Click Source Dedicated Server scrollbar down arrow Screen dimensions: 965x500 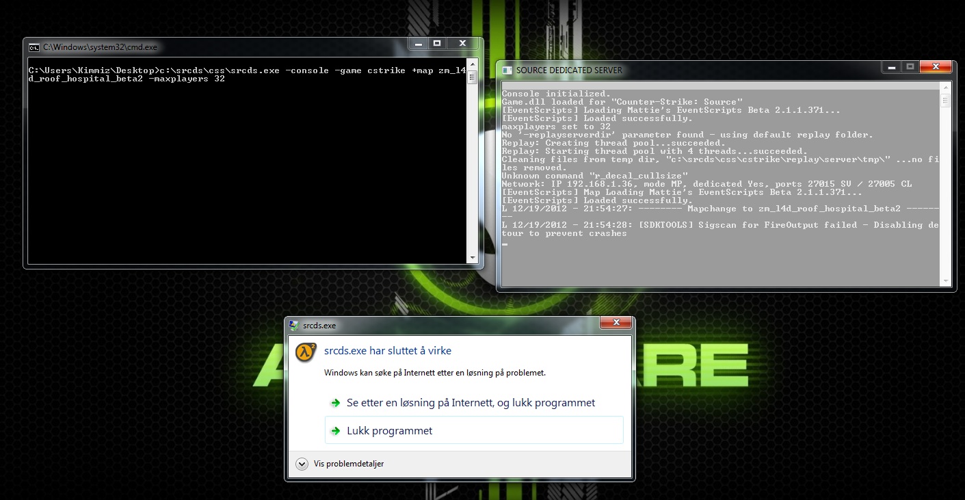[x=946, y=280]
